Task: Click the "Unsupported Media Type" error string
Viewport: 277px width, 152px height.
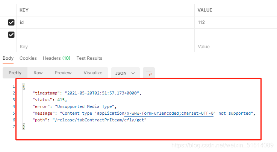Action: [x=85, y=106]
